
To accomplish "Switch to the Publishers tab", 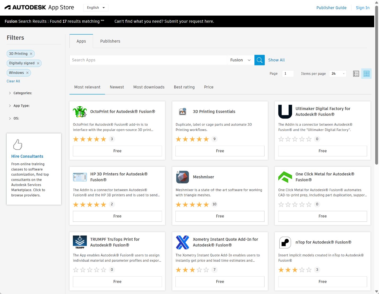I will (x=110, y=41).
